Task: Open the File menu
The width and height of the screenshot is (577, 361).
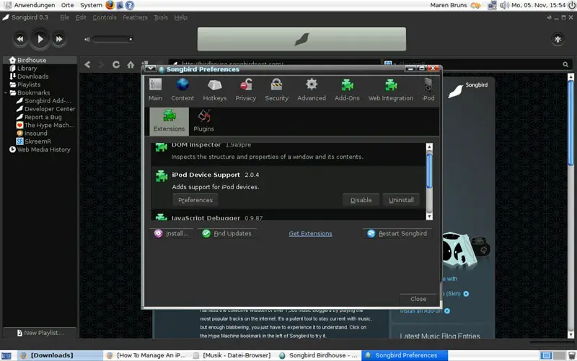Action: pyautogui.click(x=65, y=17)
